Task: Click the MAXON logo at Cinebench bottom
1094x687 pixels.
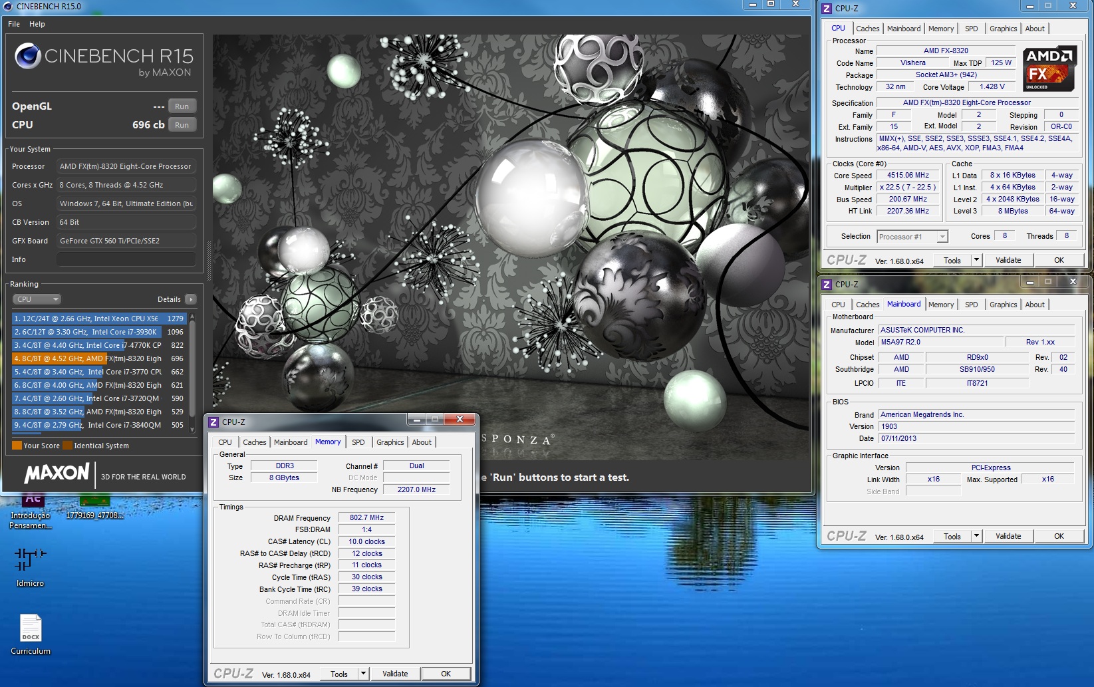Action: coord(57,473)
